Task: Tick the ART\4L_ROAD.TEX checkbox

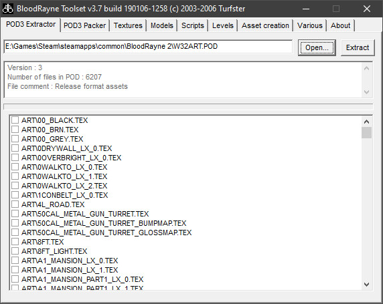Action: tap(15, 204)
